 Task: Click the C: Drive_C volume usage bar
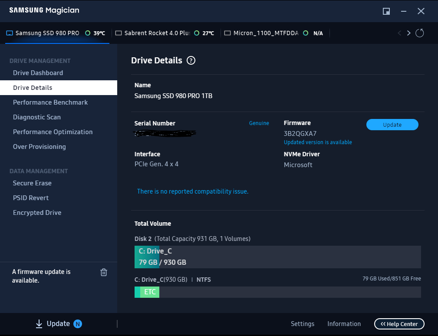pos(277,257)
